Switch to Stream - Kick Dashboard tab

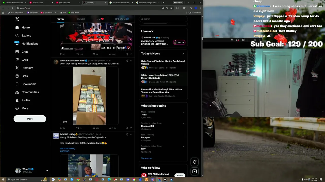pos(14,3)
